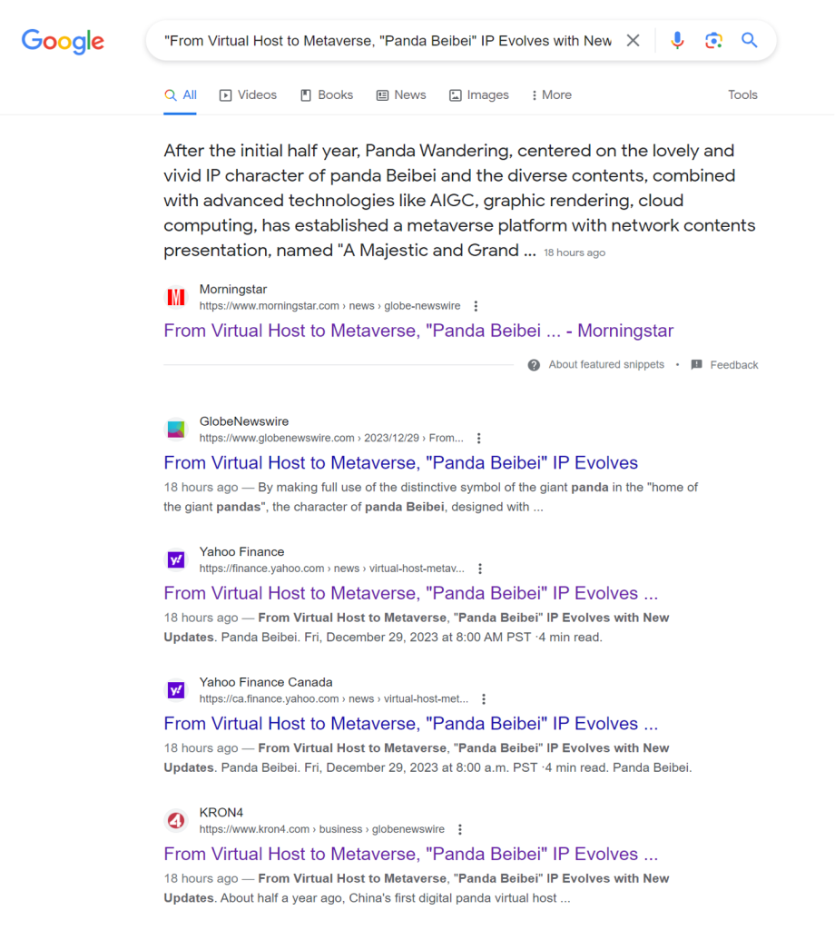Click the Morningstar favicon icon
Viewport: 835px width, 930px height.
(x=176, y=297)
